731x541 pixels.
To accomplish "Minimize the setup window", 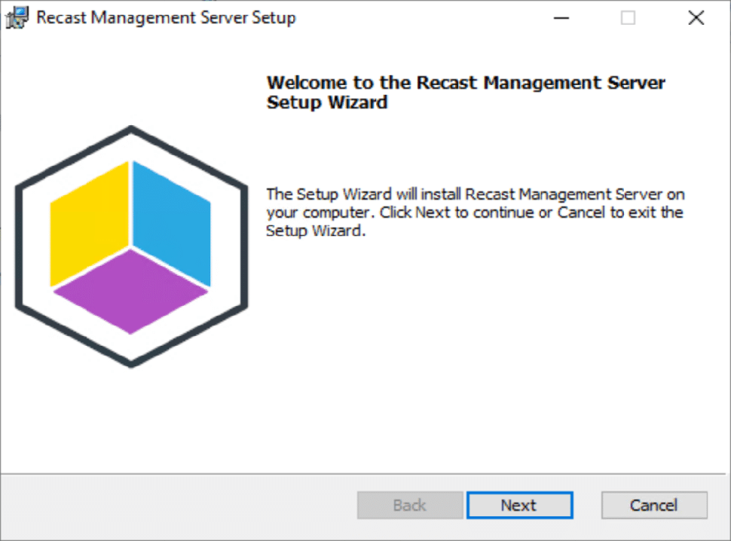I will tap(561, 18).
